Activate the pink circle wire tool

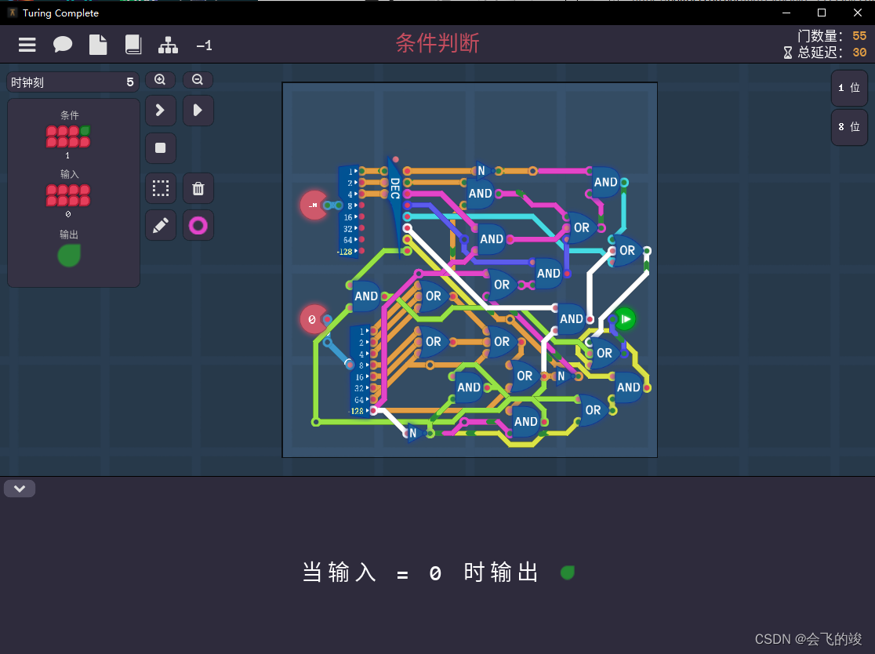click(198, 225)
